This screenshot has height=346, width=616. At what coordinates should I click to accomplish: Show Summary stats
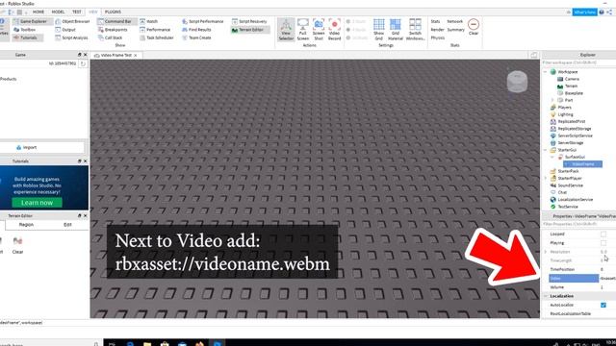(x=455, y=30)
